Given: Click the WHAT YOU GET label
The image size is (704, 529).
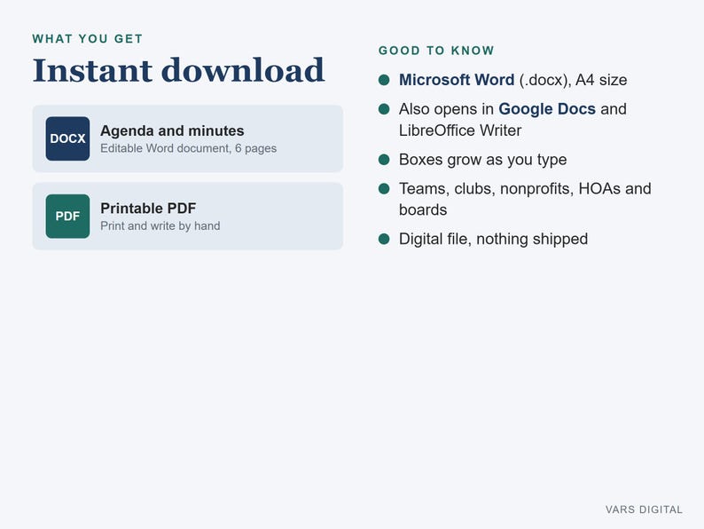Looking at the screenshot, I should click(x=88, y=39).
